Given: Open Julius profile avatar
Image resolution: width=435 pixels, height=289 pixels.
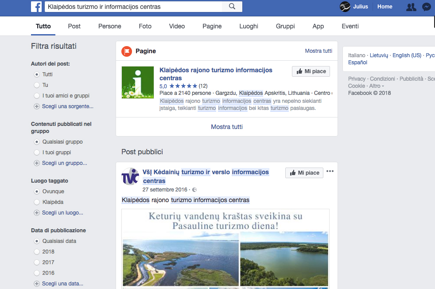Looking at the screenshot, I should click(345, 7).
